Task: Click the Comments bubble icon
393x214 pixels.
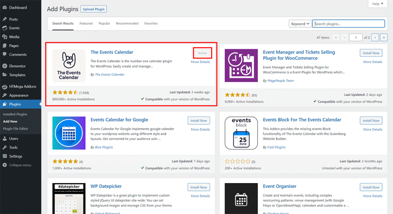Action: (5, 54)
